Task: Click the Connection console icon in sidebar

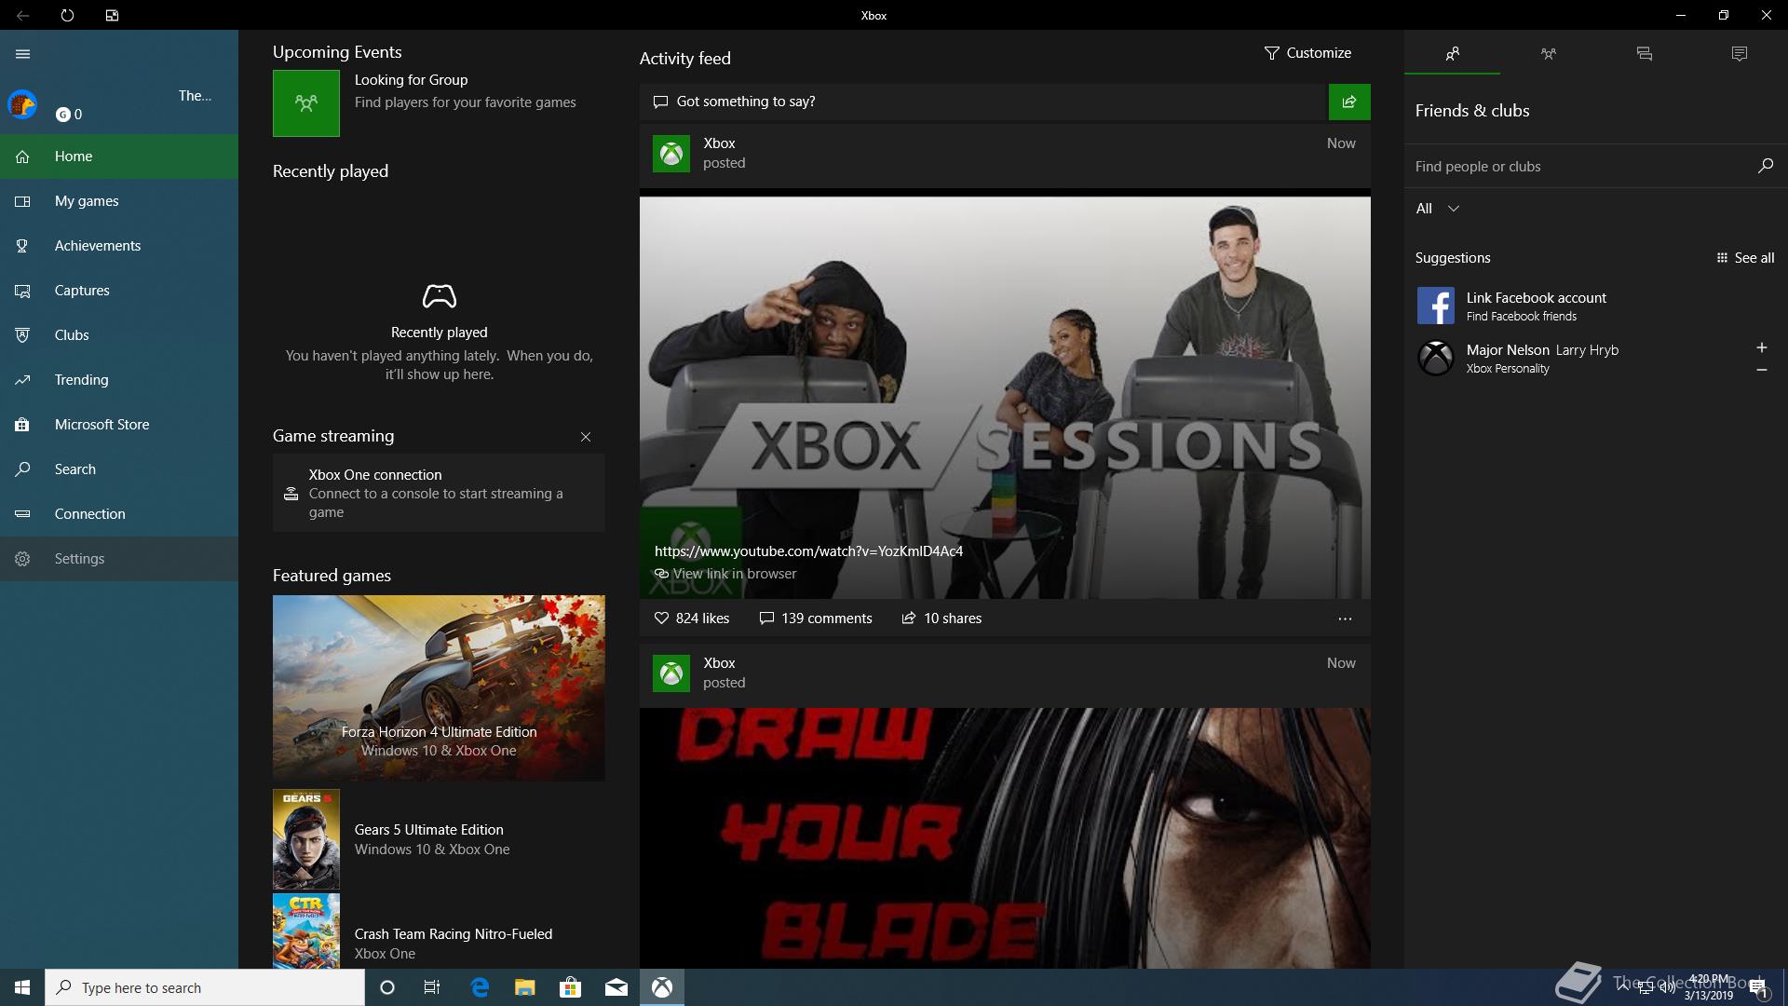Action: (22, 514)
